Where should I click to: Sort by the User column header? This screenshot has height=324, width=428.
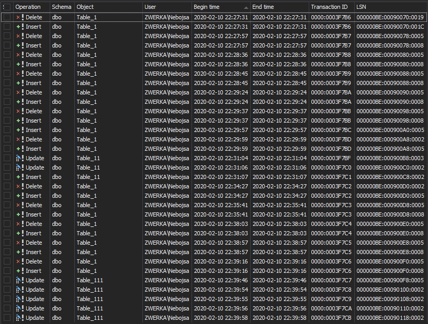coord(167,7)
